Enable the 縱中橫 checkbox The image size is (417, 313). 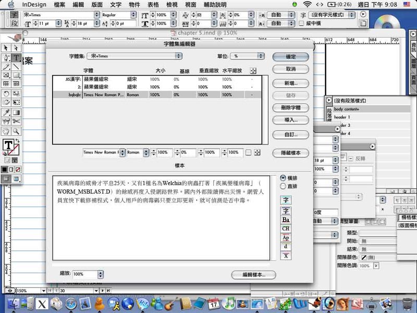303,23
